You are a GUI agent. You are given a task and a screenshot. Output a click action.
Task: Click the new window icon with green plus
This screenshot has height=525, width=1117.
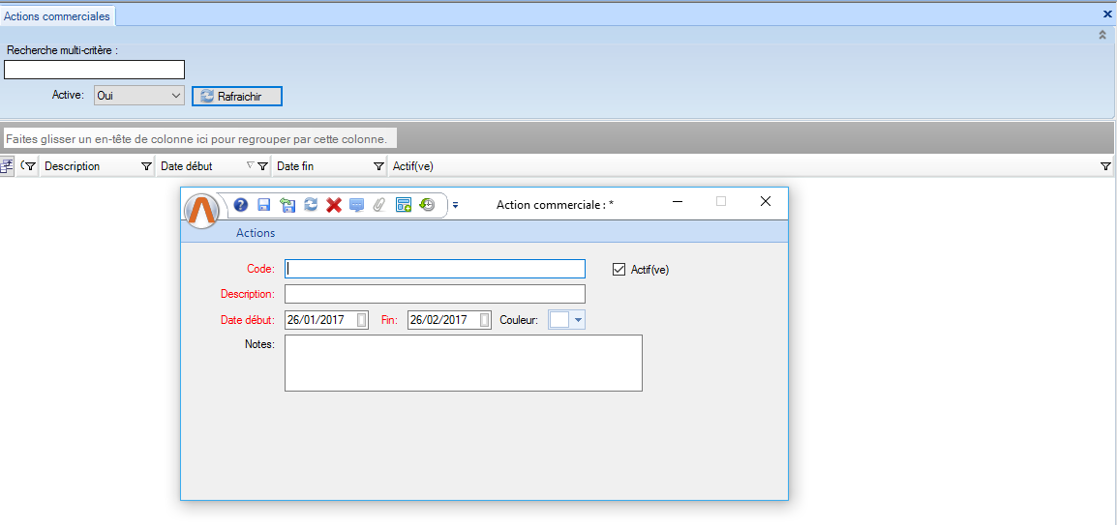(x=404, y=205)
